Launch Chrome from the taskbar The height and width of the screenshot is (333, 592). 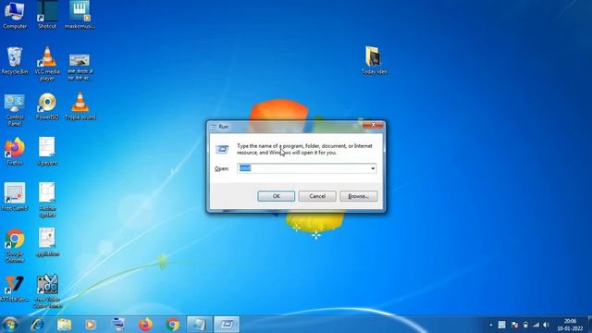point(173,325)
